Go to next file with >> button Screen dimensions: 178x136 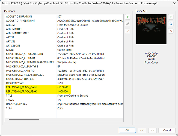pos(152,130)
